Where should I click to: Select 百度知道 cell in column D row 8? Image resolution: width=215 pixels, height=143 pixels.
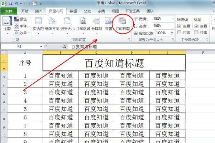point(132,117)
